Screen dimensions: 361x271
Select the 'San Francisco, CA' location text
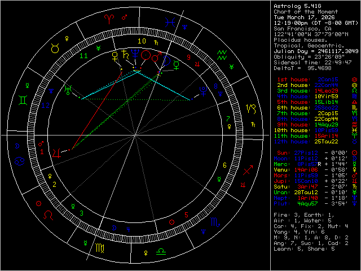coord(302,29)
